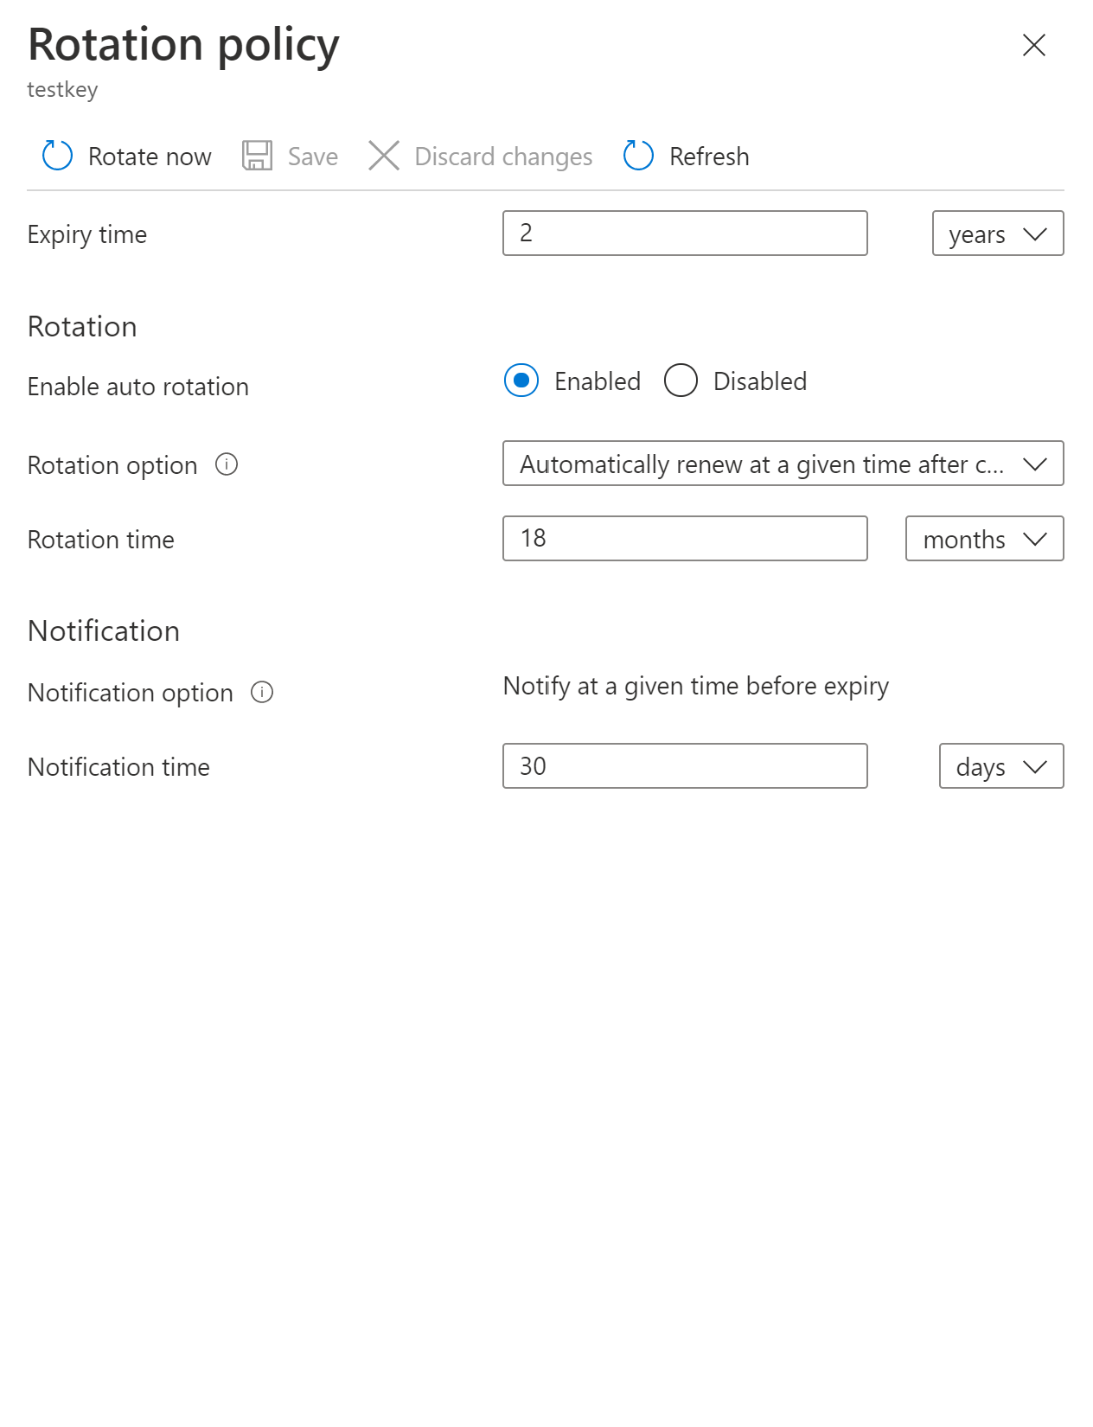Image resolution: width=1093 pixels, height=1427 pixels.
Task: Select the Enabled auto rotation radio button
Action: (x=521, y=381)
